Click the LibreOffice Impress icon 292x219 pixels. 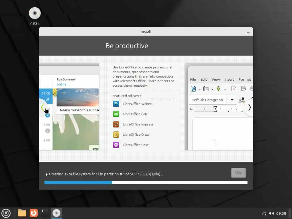click(x=116, y=124)
